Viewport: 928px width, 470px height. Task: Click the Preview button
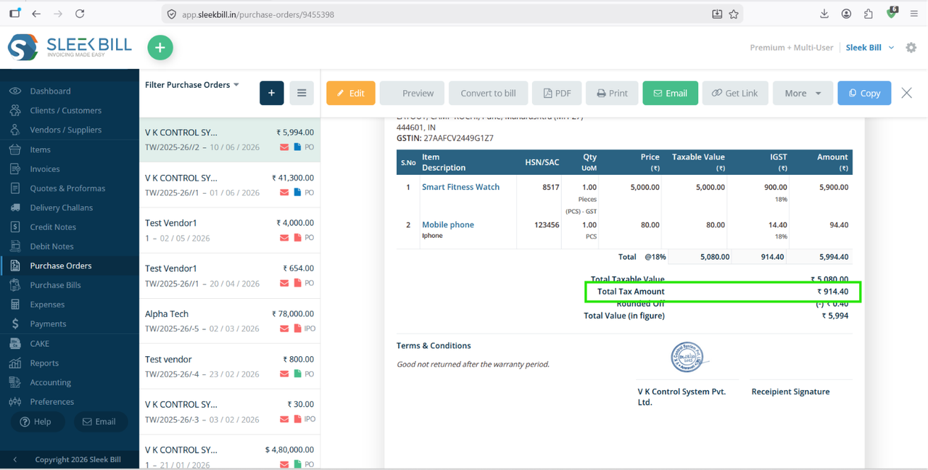click(x=412, y=93)
